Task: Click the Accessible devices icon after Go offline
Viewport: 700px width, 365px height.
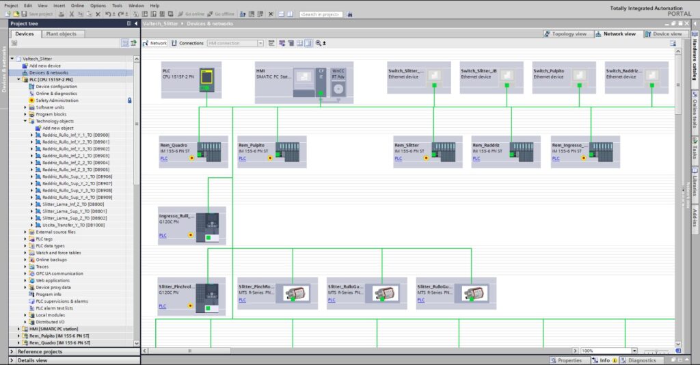Action: point(243,14)
